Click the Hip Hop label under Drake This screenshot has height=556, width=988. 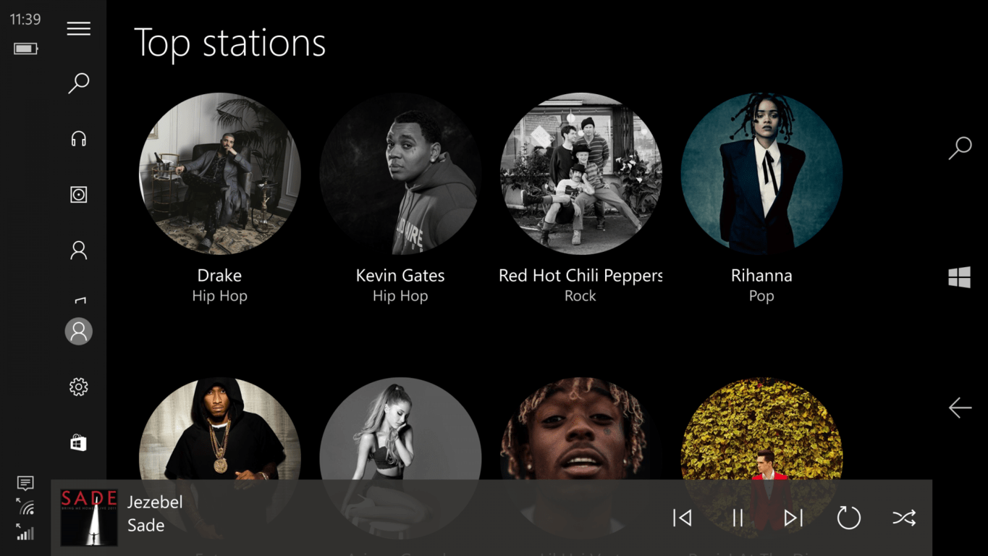pos(220,296)
